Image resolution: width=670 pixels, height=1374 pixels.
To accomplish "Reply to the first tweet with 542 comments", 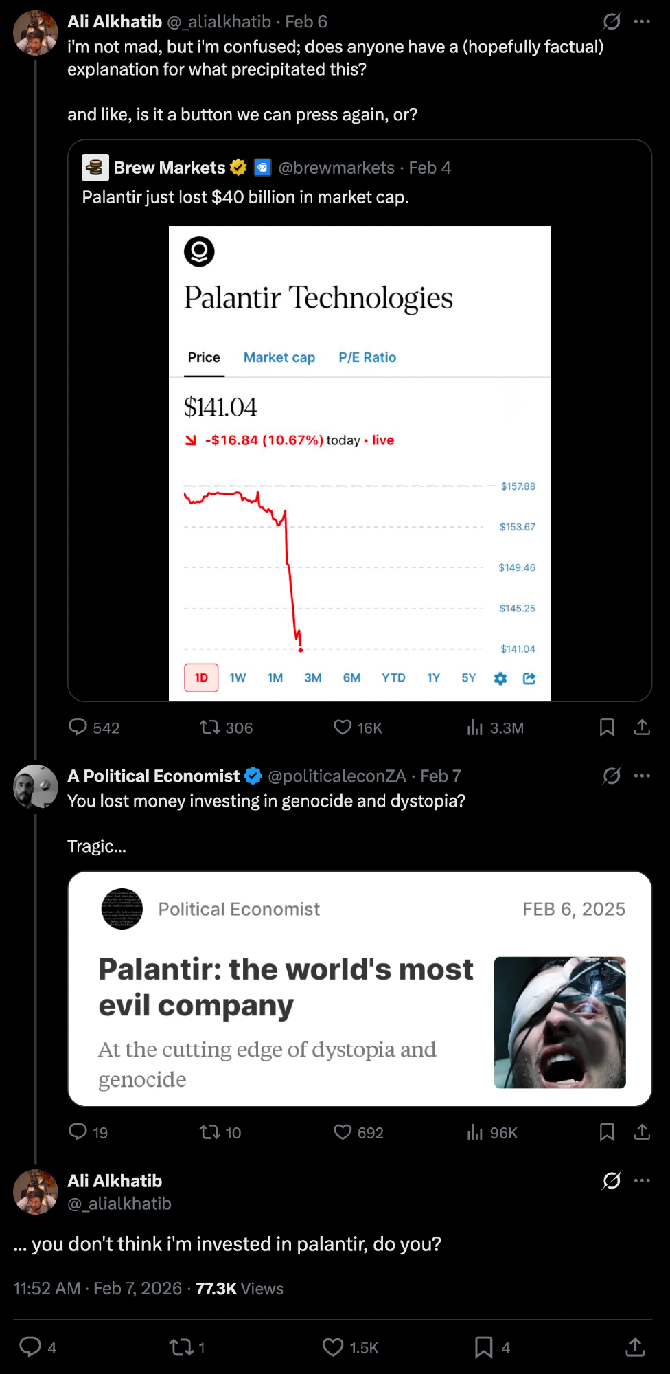I will click(78, 728).
